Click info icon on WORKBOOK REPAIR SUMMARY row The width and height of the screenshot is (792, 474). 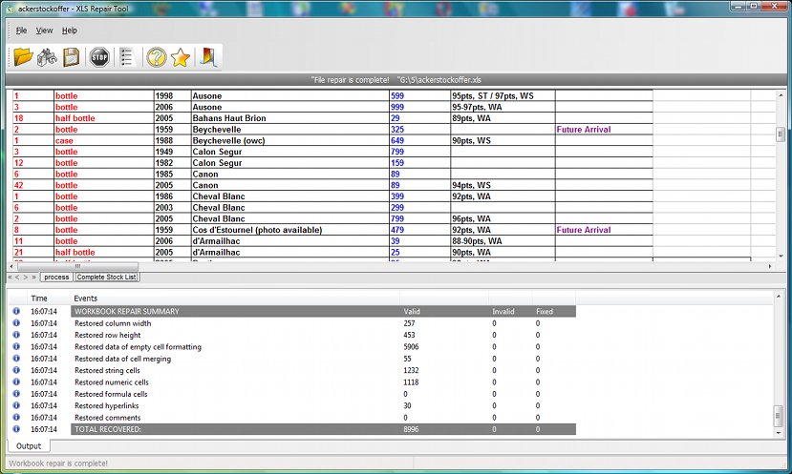tap(16, 311)
